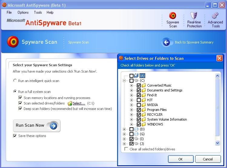Click the hard drive (I) icon
The height and width of the screenshot is (168, 227).
136,139
